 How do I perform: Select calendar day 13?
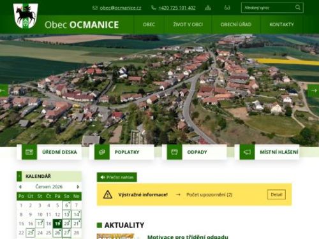(67, 214)
